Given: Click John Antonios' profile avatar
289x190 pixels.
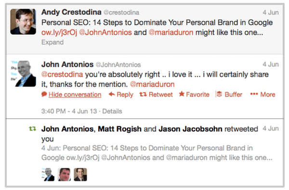Looking at the screenshot, I should 23,74.
